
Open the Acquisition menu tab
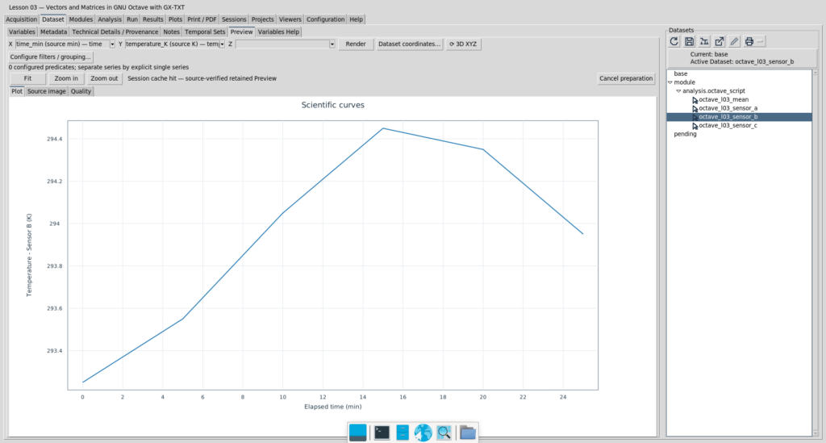pyautogui.click(x=21, y=19)
